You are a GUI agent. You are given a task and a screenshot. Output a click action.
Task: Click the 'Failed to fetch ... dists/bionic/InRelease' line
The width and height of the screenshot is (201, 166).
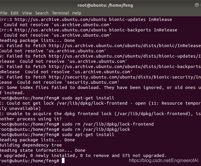pos(100,46)
